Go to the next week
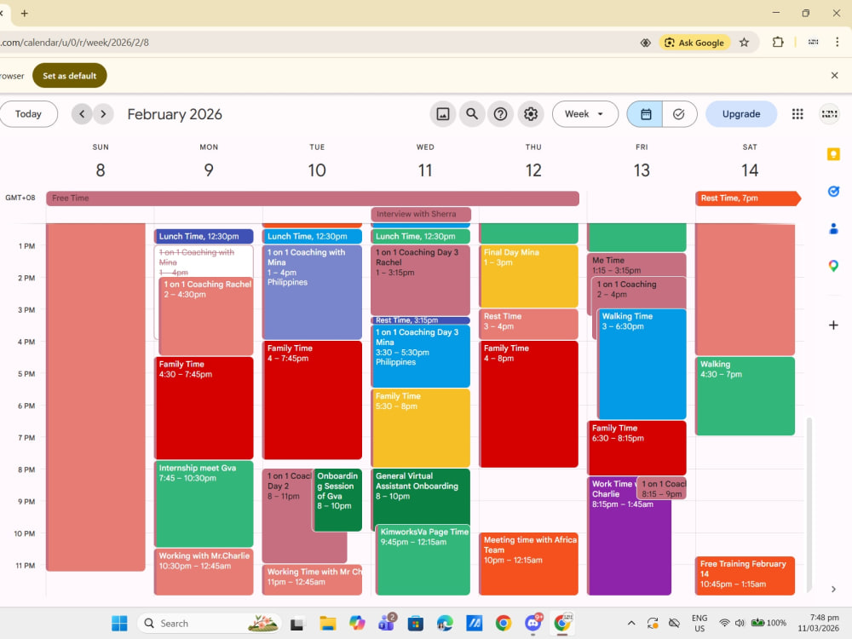Screen dimensions: 852x639 tap(103, 114)
